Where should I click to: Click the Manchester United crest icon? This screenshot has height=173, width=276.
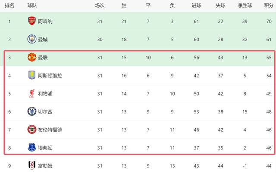31,57
